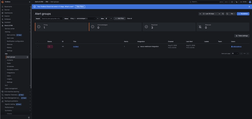Click the Assistant sparkle icon in sidebar
This screenshot has width=252, height=119.
pos(3,22)
